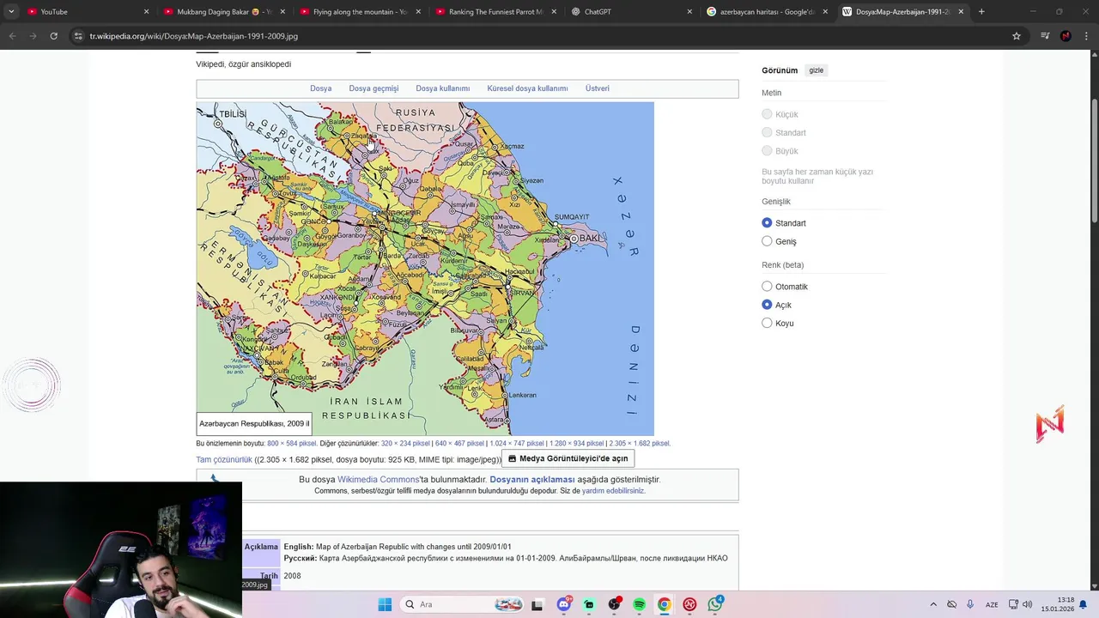Switch AZE keyboard language indicator
Screen dimensions: 1099x618
pyautogui.click(x=992, y=604)
